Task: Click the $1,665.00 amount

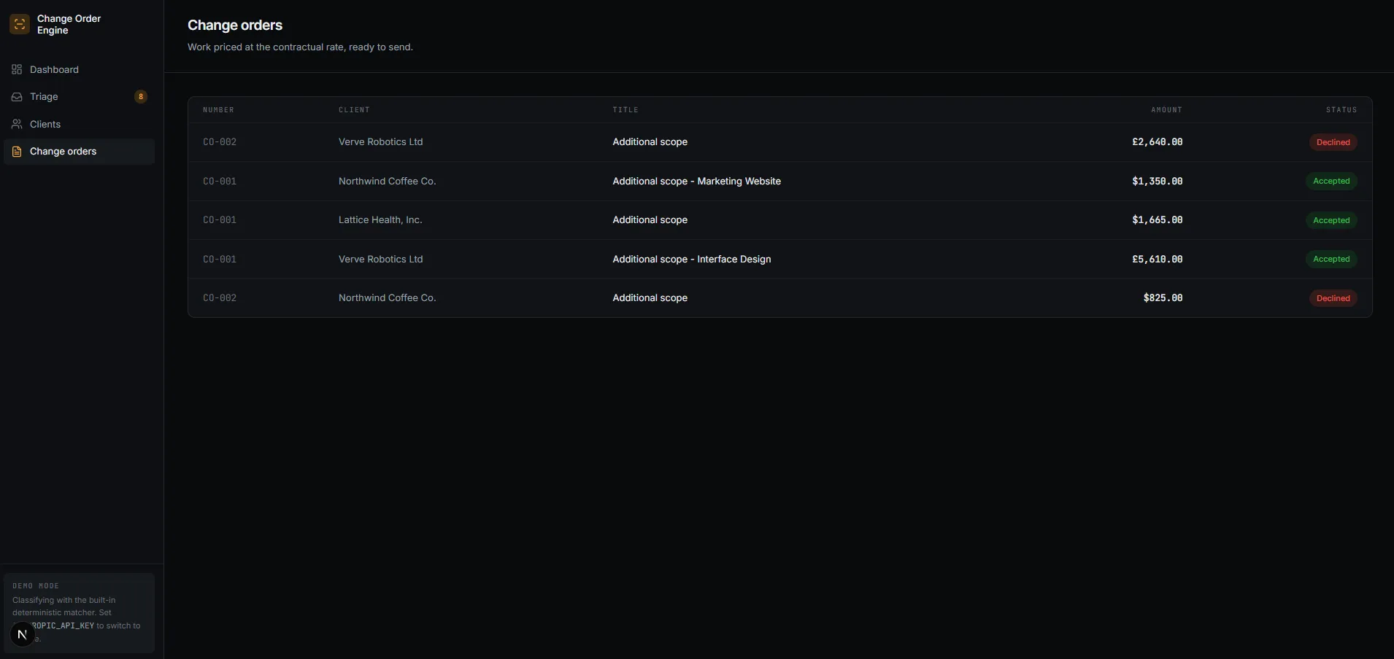Action: click(x=1157, y=220)
